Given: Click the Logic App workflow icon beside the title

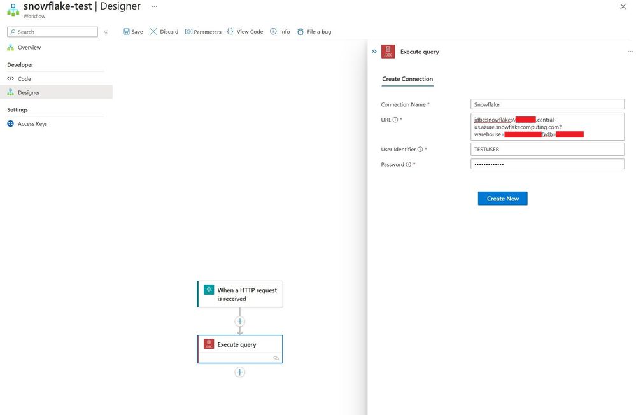Looking at the screenshot, I should coord(13,10).
